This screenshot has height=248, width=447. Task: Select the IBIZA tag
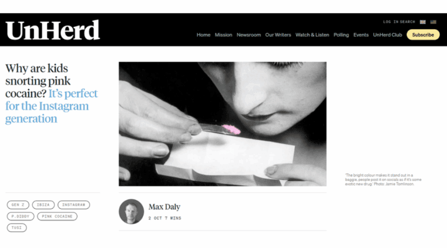[x=43, y=205]
